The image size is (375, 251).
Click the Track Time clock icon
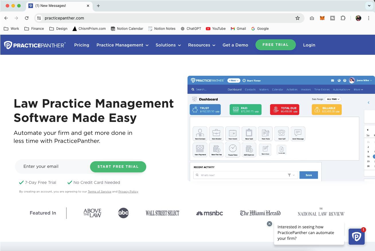click(233, 150)
